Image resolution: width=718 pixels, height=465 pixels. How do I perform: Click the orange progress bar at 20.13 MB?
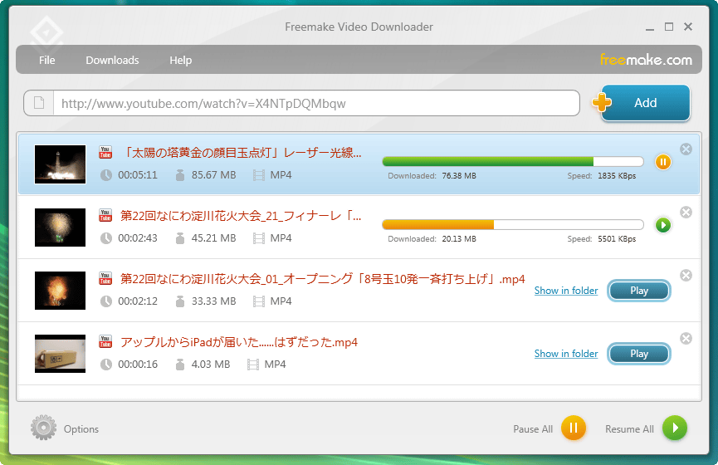(x=512, y=224)
